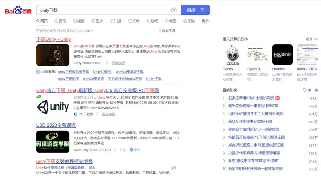Open hot item 秦光荣受贿案一审宣判
Screen dimensions: 321x176
pos(253,106)
